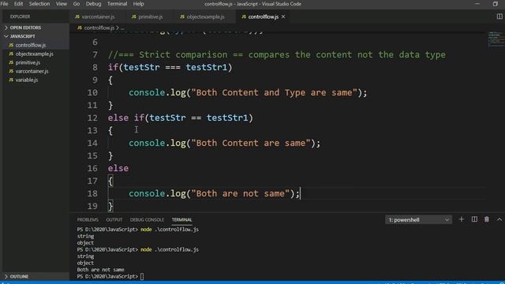Maximize the panel with the chevron-up icon
The width and height of the screenshot is (505, 284).
pyautogui.click(x=499, y=219)
